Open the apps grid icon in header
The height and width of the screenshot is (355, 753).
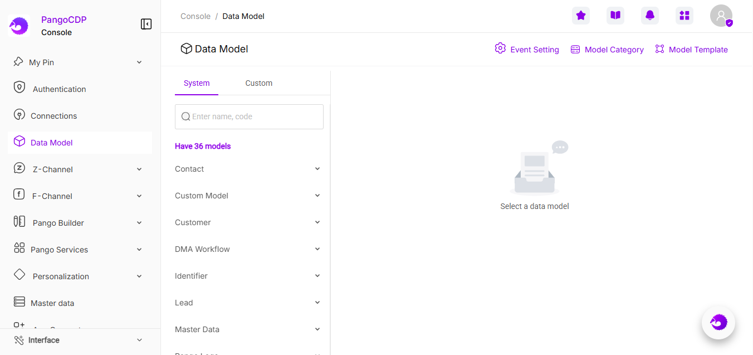684,16
